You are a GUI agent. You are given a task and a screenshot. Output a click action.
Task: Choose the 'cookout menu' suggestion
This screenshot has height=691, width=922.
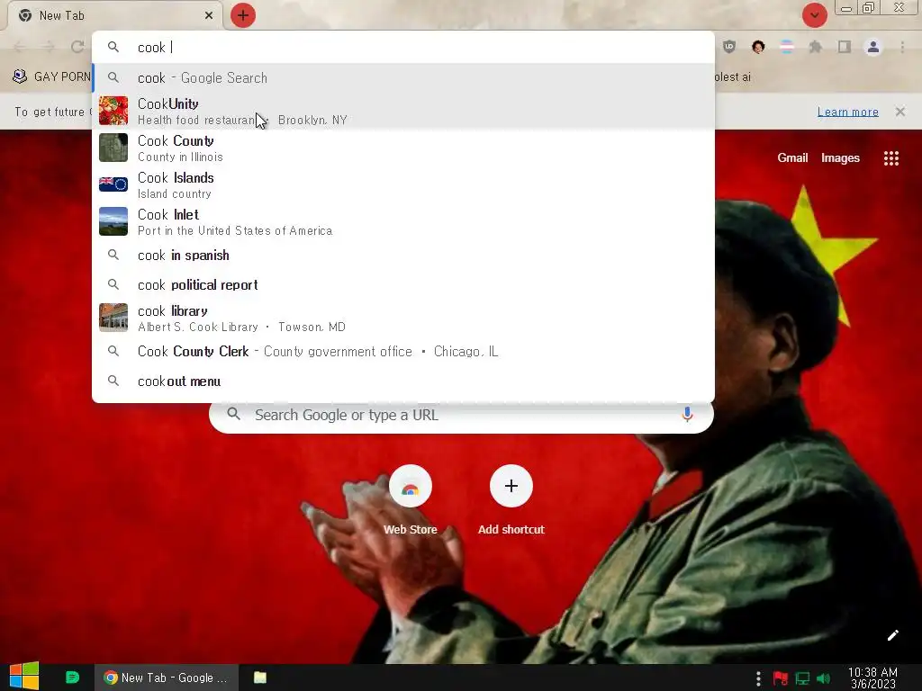(403, 381)
